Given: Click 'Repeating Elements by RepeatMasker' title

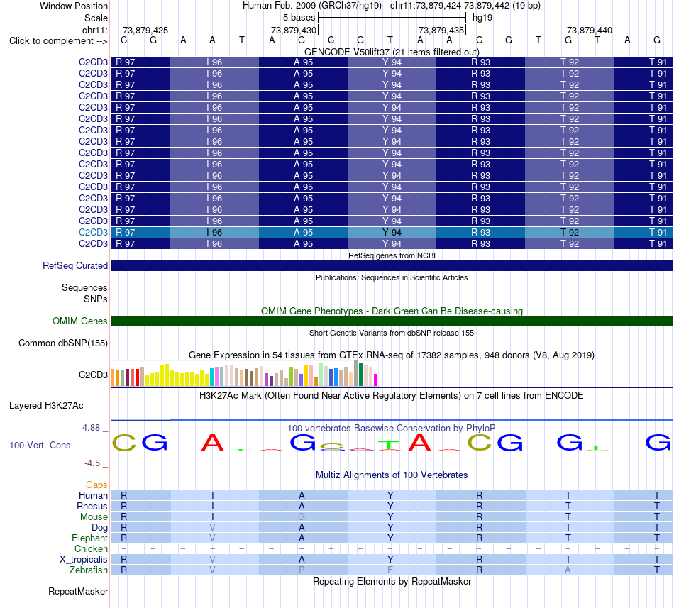Looking at the screenshot, I should (x=392, y=581).
